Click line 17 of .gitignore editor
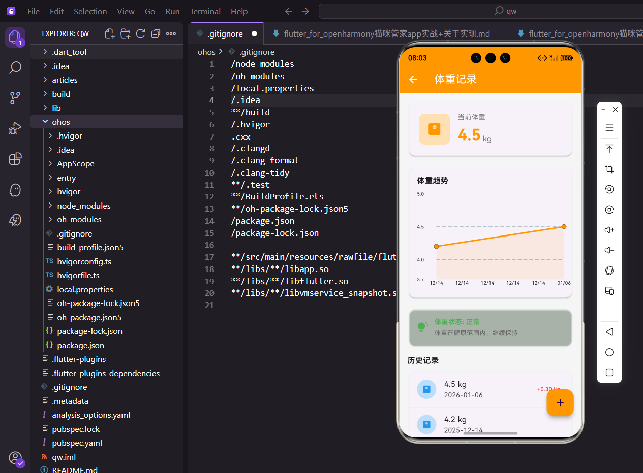 (x=313, y=257)
